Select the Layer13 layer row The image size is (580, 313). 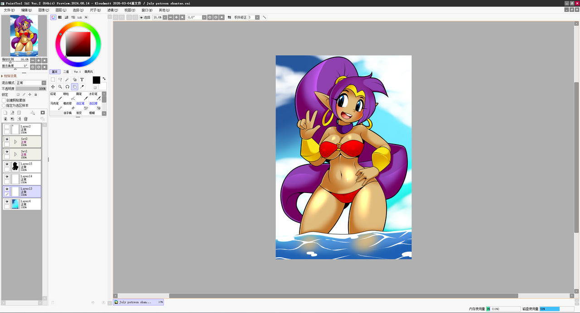tap(22, 191)
